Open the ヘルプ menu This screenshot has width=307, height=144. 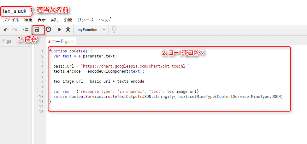pos(105,20)
